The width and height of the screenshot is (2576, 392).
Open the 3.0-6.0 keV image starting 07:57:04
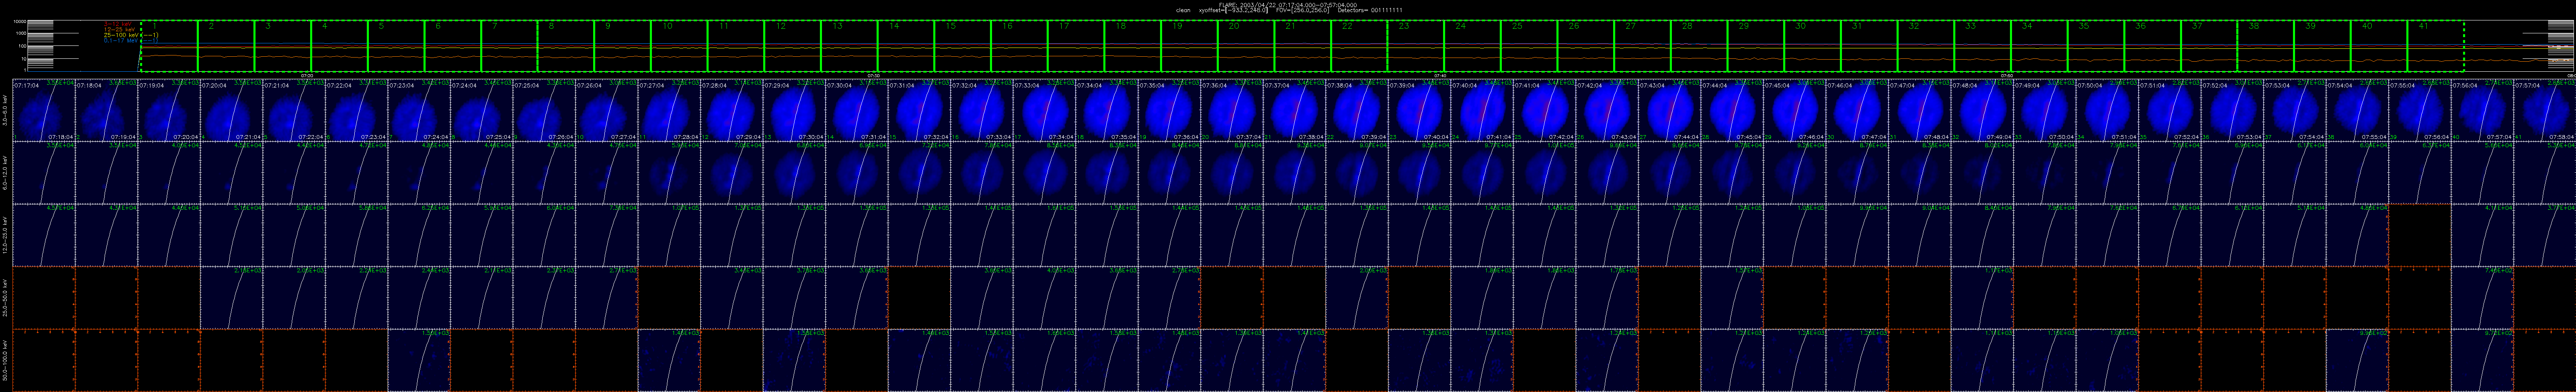tap(2545, 110)
